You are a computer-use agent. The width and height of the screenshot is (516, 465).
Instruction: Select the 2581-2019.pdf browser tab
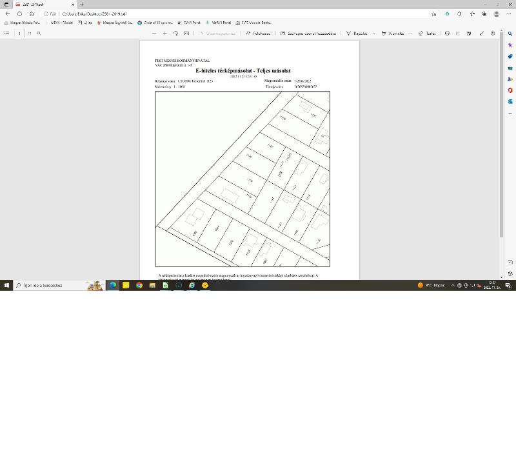click(x=45, y=5)
